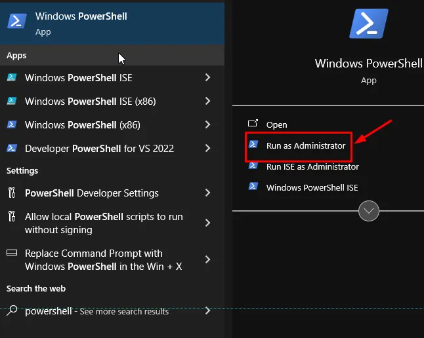
Task: Click the PowerShell Developer Settings tools icon
Action: 11,193
